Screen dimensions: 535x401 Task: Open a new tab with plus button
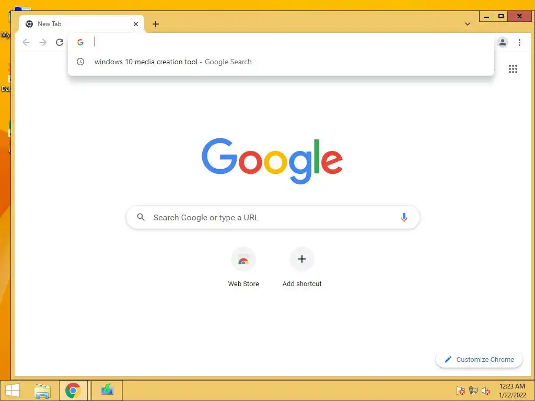tap(156, 24)
